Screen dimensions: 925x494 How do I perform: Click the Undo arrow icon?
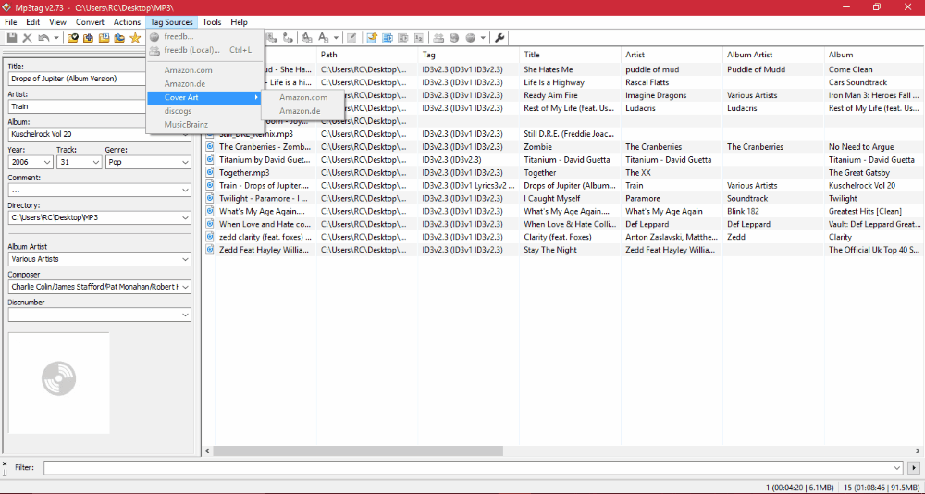[x=43, y=38]
